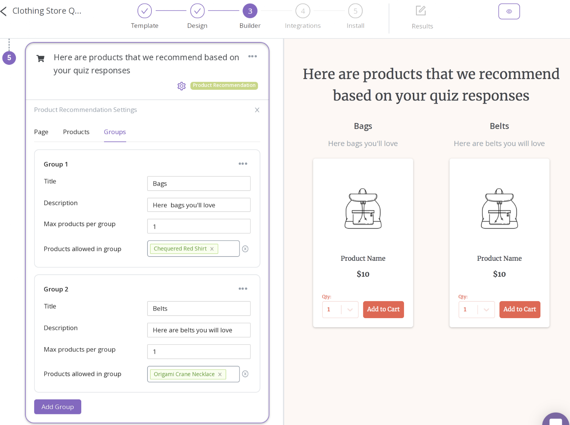The width and height of the screenshot is (570, 425).
Task: Switch to the Products tab
Action: pyautogui.click(x=76, y=132)
